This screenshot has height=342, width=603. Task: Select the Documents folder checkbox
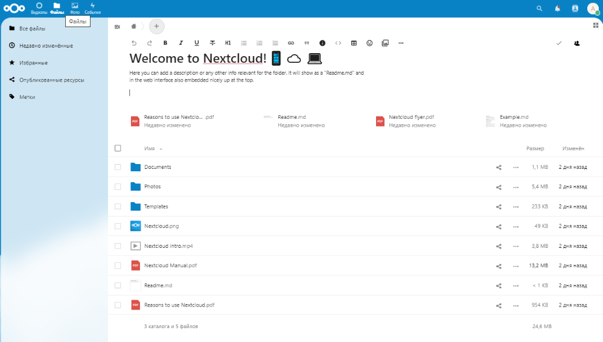tap(118, 167)
